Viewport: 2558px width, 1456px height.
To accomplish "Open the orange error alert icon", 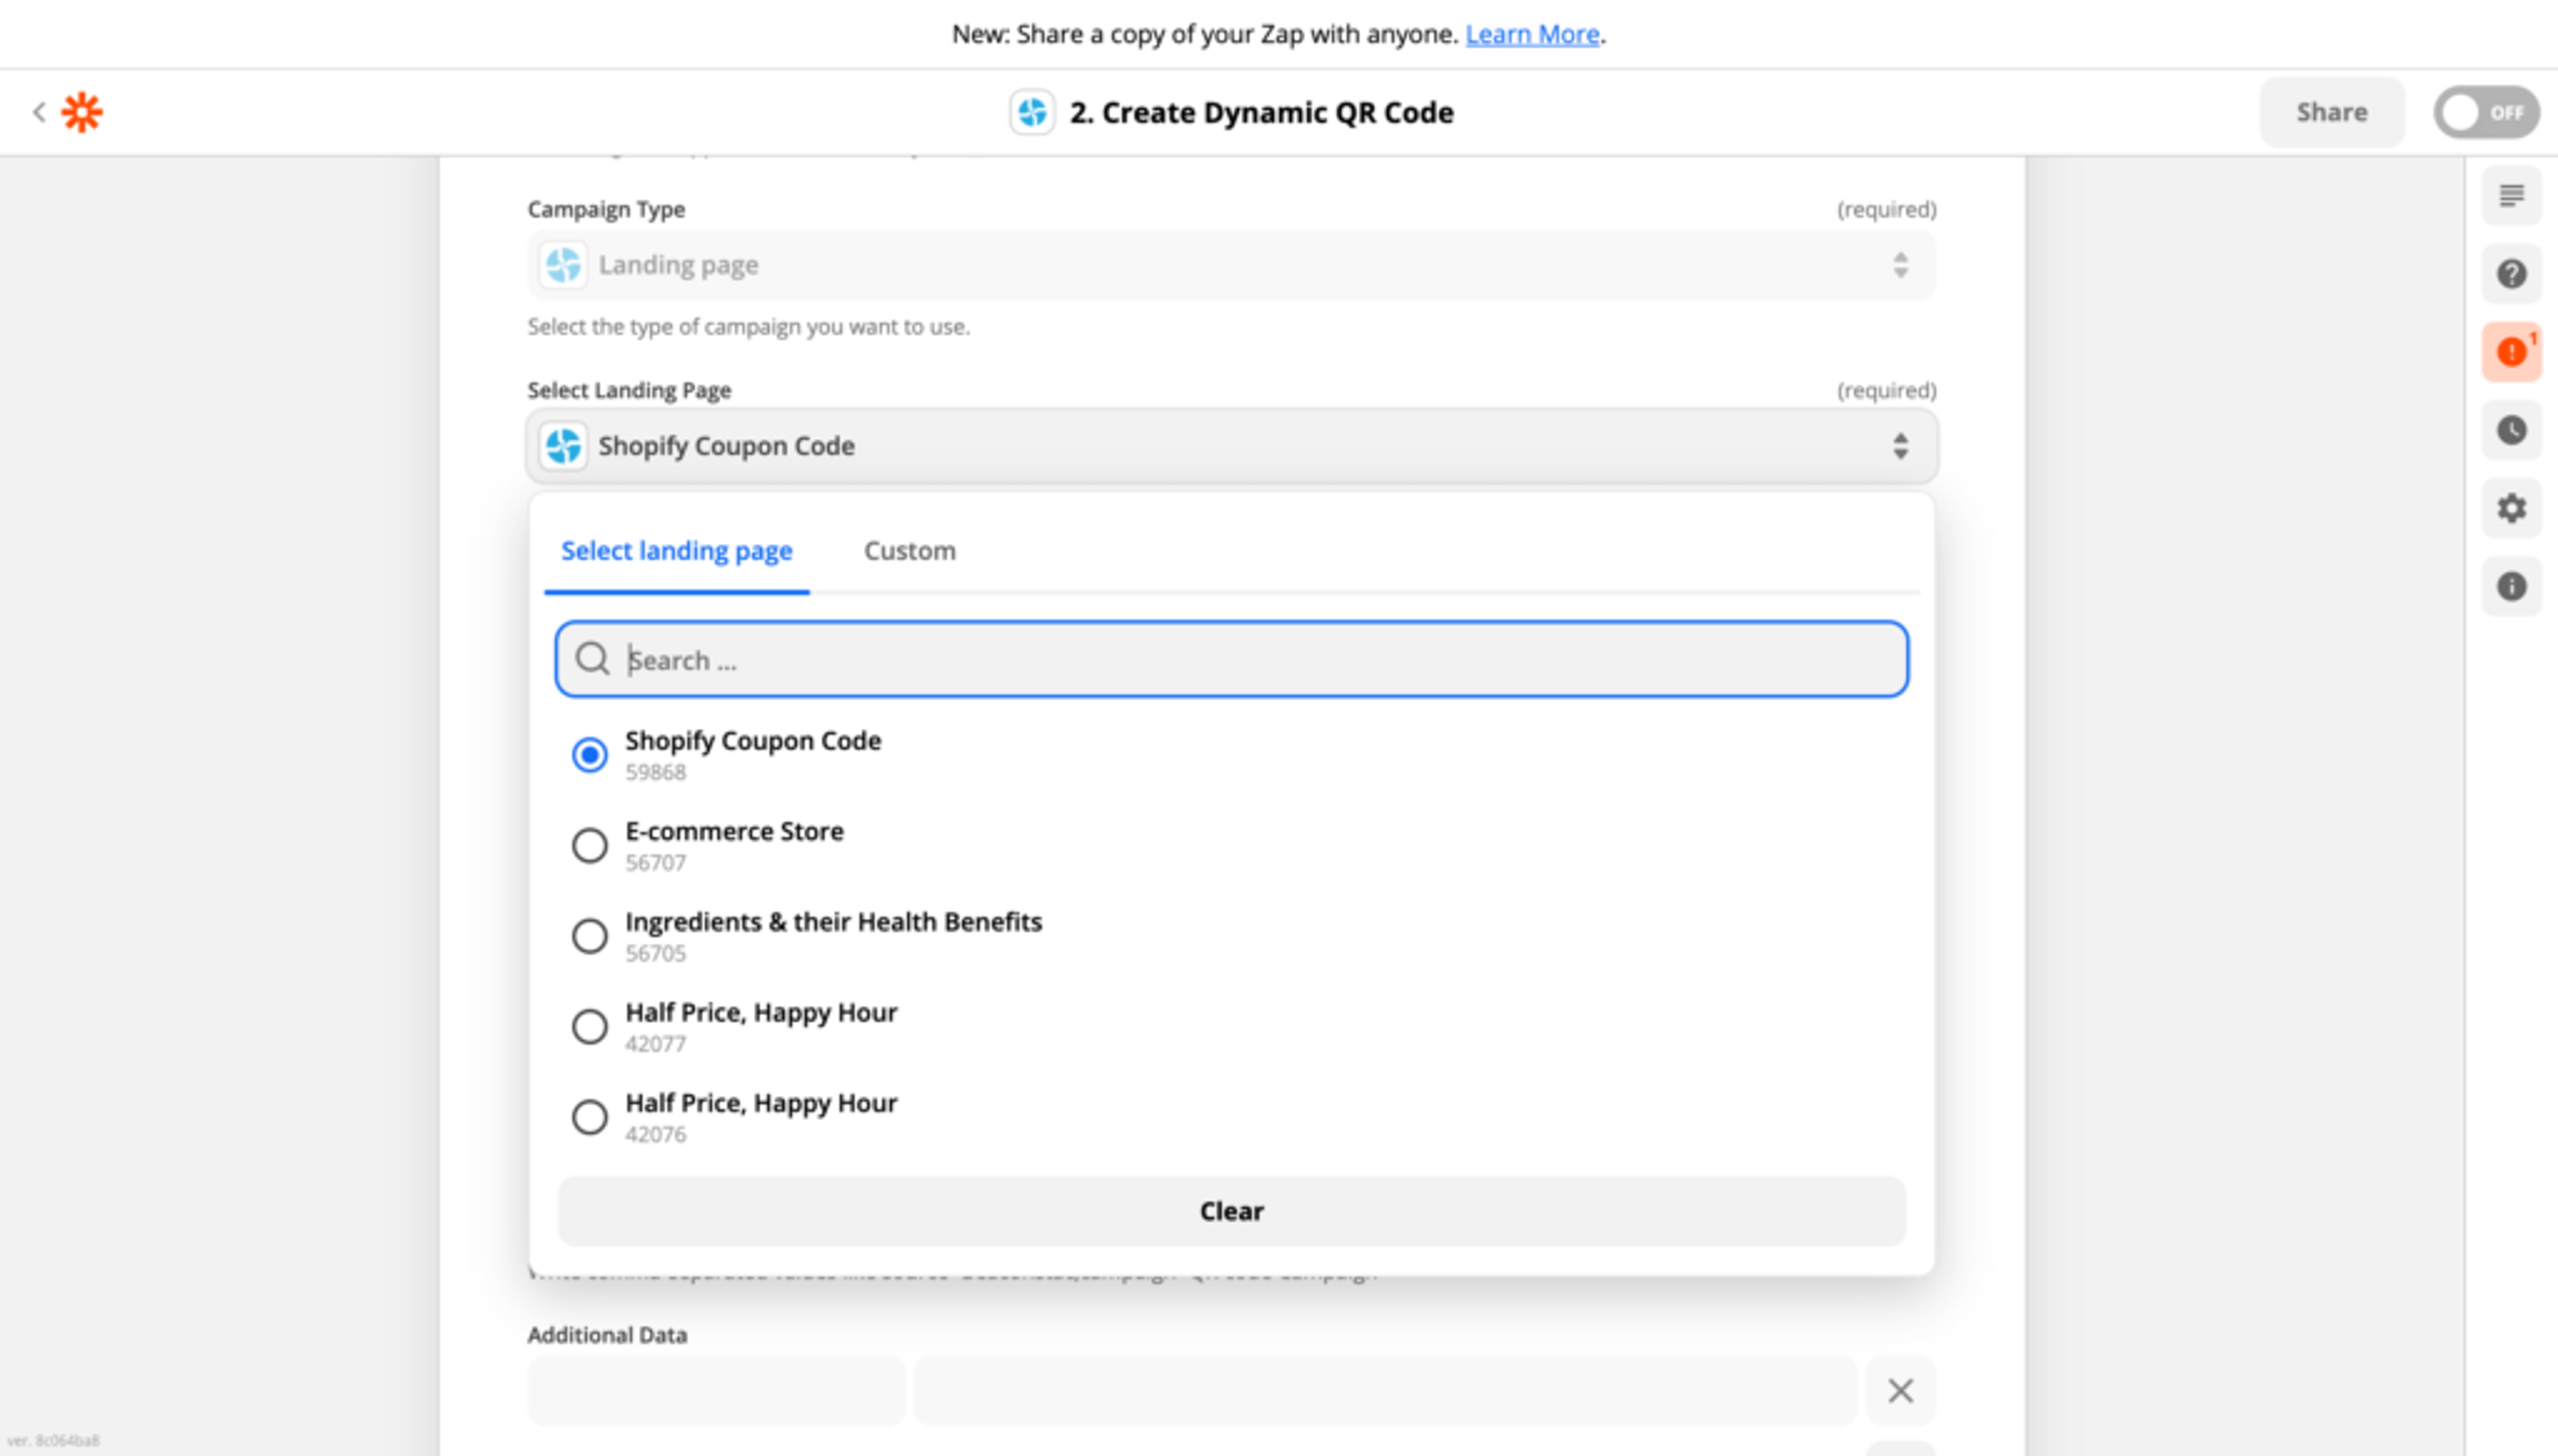I will [x=2511, y=352].
